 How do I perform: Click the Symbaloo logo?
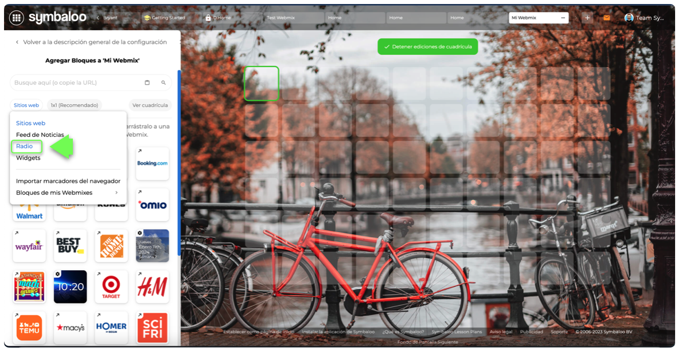pyautogui.click(x=57, y=17)
